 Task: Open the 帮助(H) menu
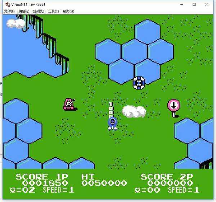coord(68,11)
